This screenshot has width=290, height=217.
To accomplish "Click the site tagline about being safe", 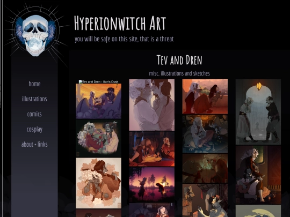I will point(124,39).
